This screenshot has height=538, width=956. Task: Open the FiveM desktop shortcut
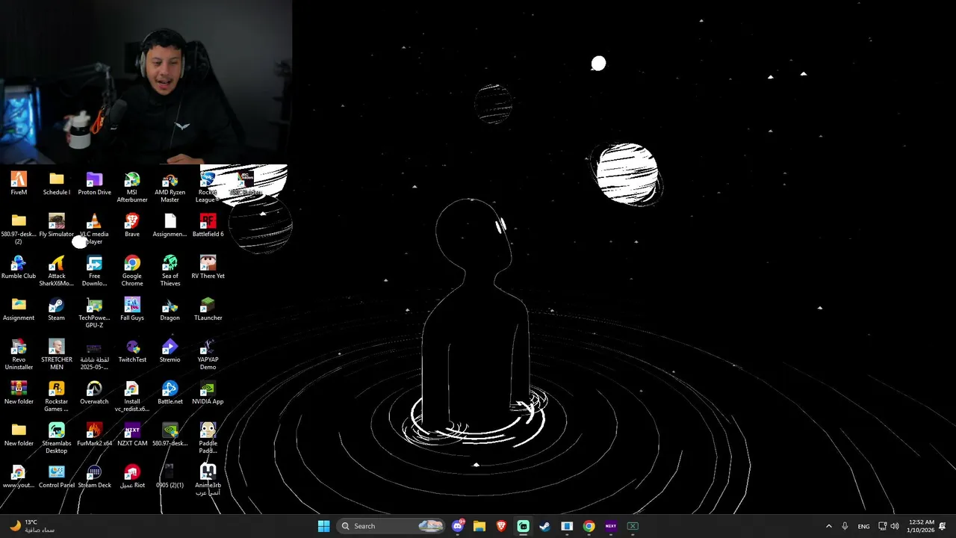19,184
